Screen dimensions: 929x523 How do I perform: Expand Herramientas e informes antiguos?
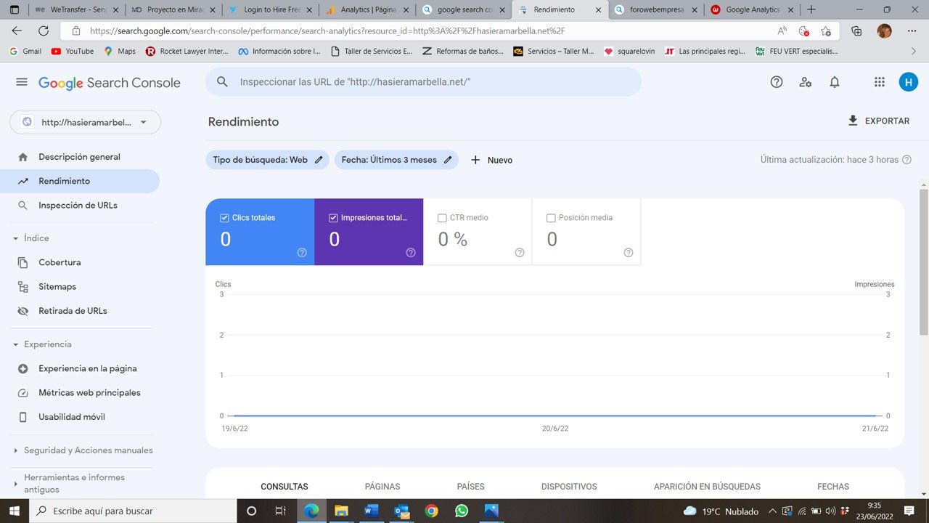15,484
